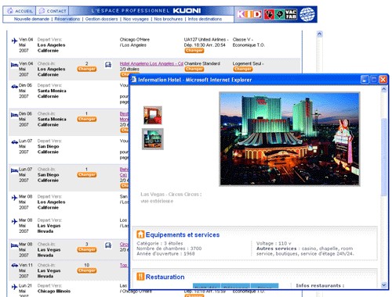Click the car icon on the Ven 11 Las Vegas row
The height and width of the screenshot is (297, 392).
pos(14,266)
